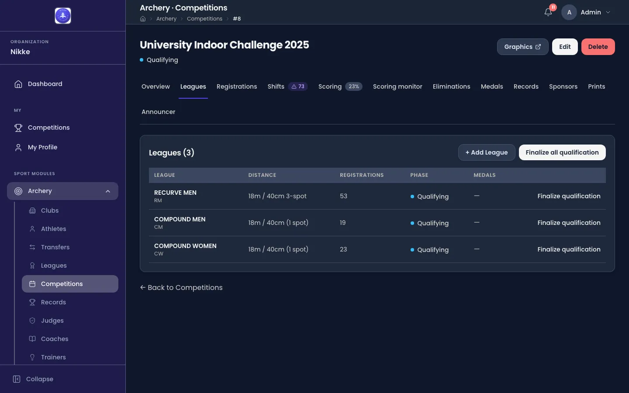Image resolution: width=629 pixels, height=393 pixels.
Task: Finalize qualification for Compound Women
Action: pos(569,249)
